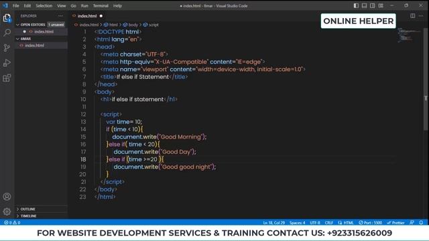Split the editor to the right
Image resolution: width=429 pixels, height=241 pixels.
[413, 16]
